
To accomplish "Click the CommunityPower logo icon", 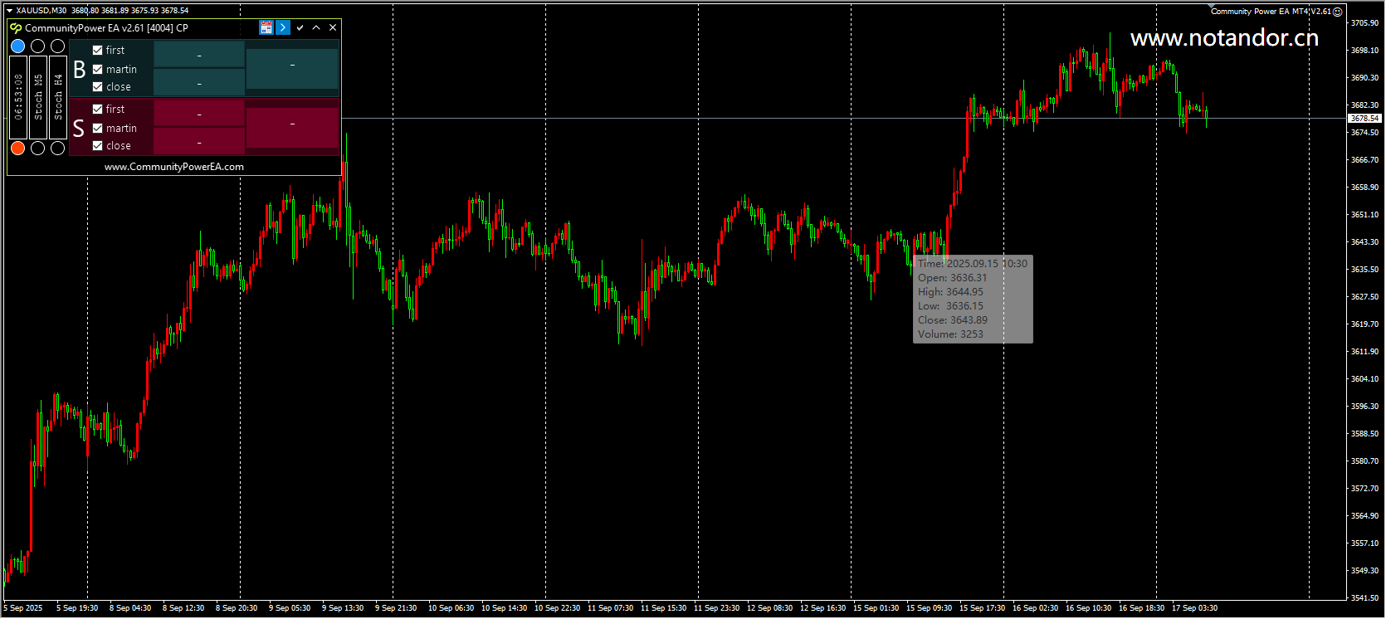I will (x=16, y=28).
